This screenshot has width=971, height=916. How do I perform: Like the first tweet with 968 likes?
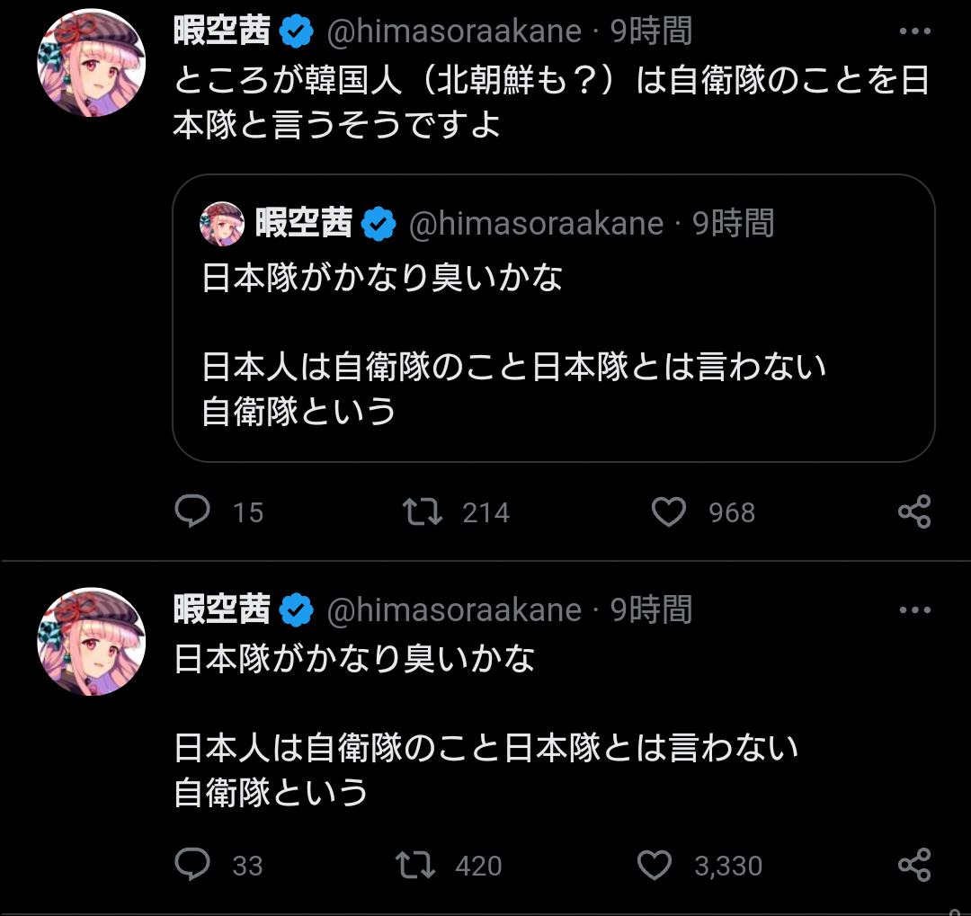pyautogui.click(x=668, y=512)
